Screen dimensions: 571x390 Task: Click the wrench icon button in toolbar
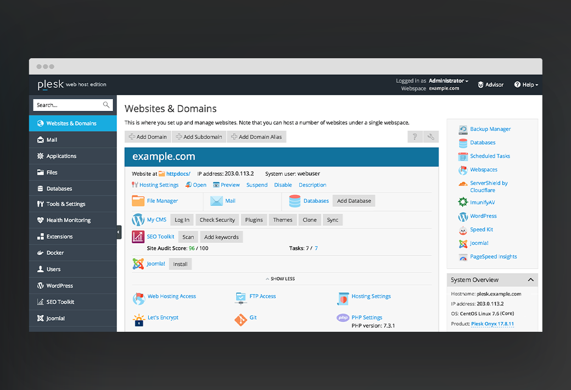(431, 137)
